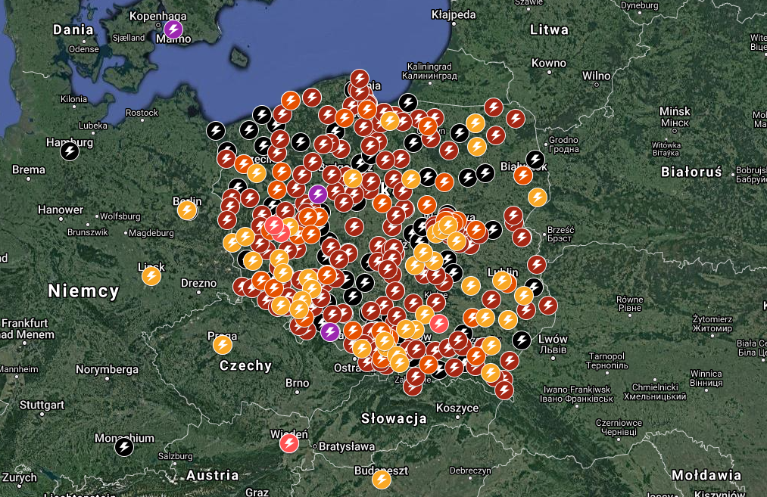Click the Stuttgart city label
The height and width of the screenshot is (497, 767).
42,405
